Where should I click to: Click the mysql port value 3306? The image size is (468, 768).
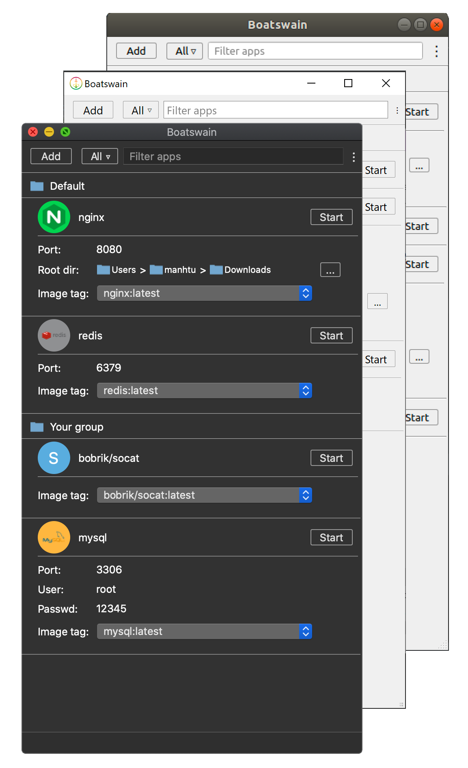(109, 570)
